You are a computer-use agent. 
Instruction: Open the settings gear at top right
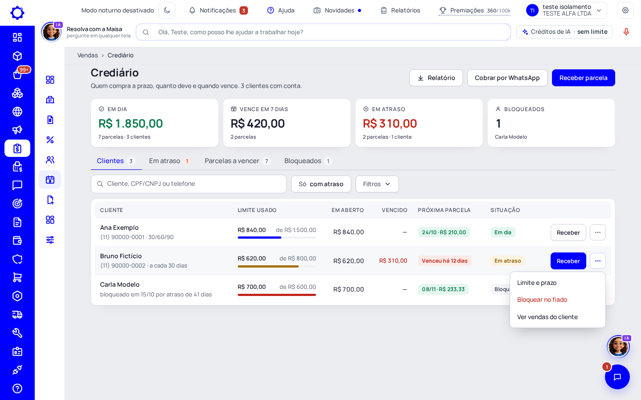pyautogui.click(x=625, y=10)
